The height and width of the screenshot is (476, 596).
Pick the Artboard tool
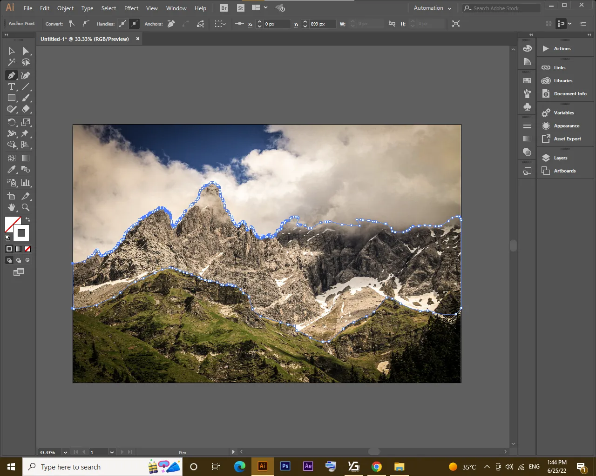(x=12, y=196)
